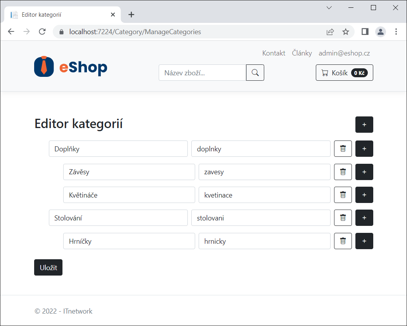This screenshot has height=326, width=407.
Task: Click the eShop logo
Action: [x=70, y=66]
